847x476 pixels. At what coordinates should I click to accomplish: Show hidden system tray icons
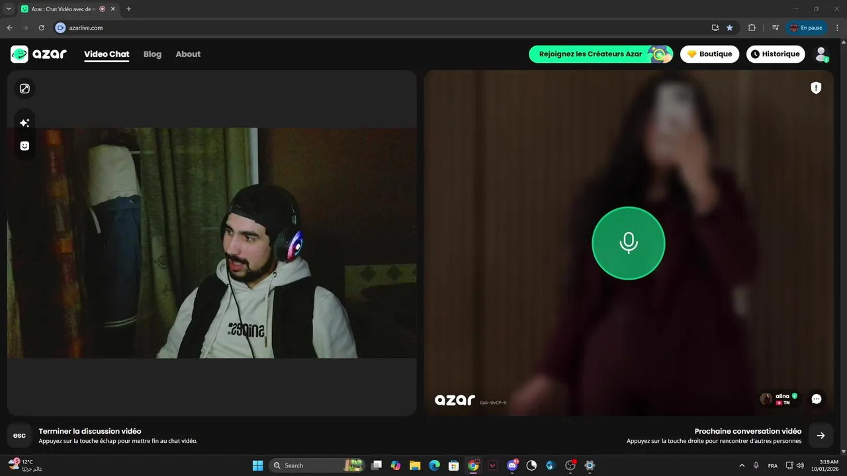pyautogui.click(x=741, y=465)
